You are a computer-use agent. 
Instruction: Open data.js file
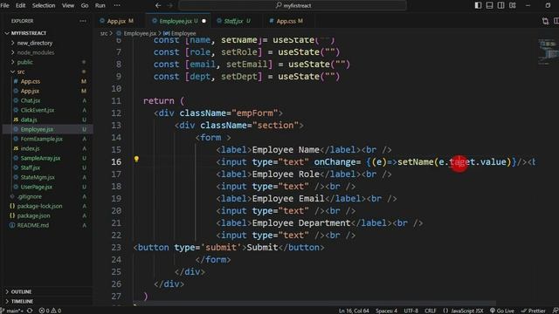point(29,119)
